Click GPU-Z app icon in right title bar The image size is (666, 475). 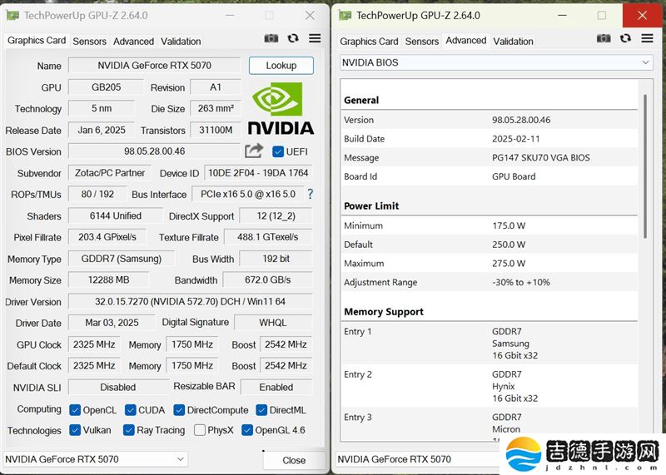(345, 16)
